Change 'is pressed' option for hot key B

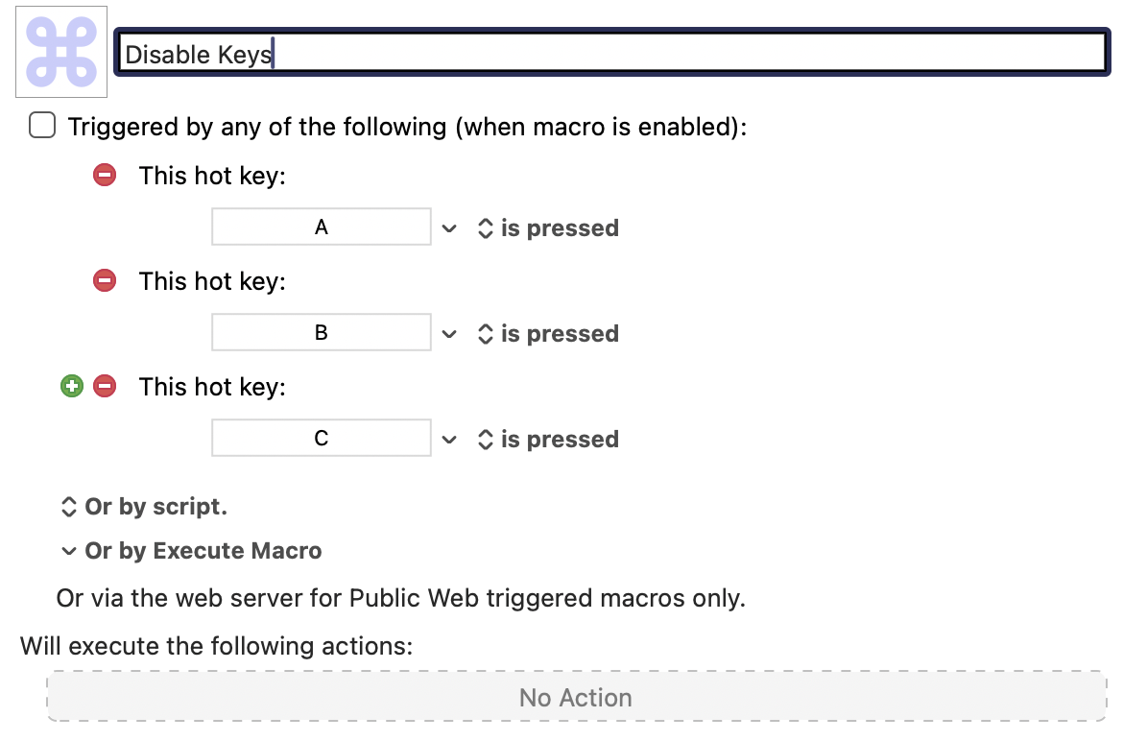pos(549,334)
